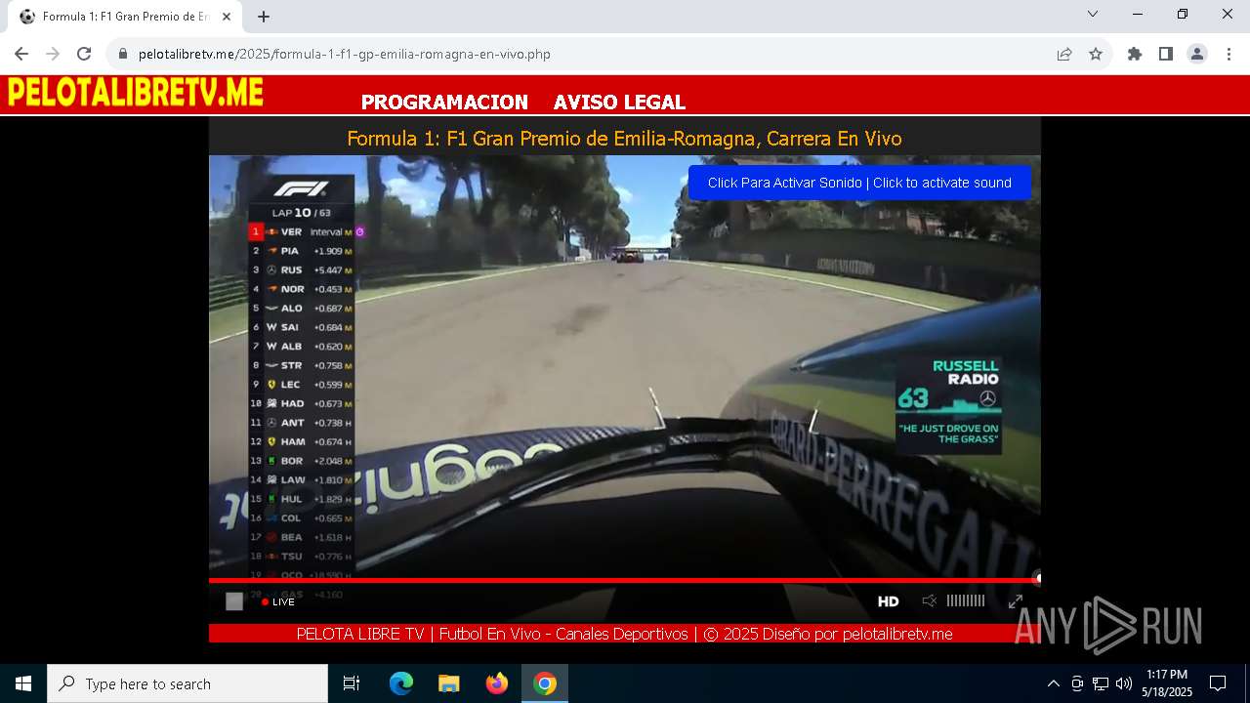
Task: Open Chrome extensions puzzle icon
Action: point(1135,54)
